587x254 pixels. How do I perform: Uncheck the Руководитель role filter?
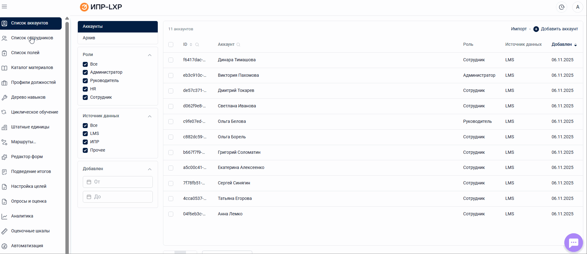click(x=85, y=81)
